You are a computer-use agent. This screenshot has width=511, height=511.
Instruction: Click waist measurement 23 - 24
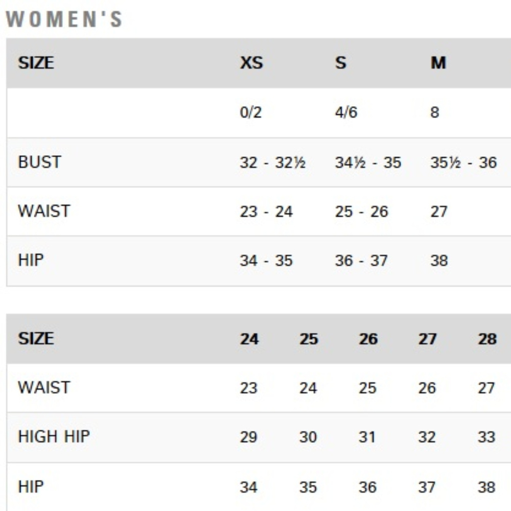pos(266,212)
